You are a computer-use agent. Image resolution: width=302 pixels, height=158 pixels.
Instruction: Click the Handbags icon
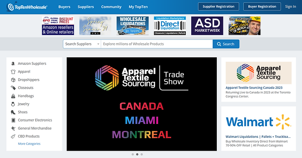tap(13, 96)
